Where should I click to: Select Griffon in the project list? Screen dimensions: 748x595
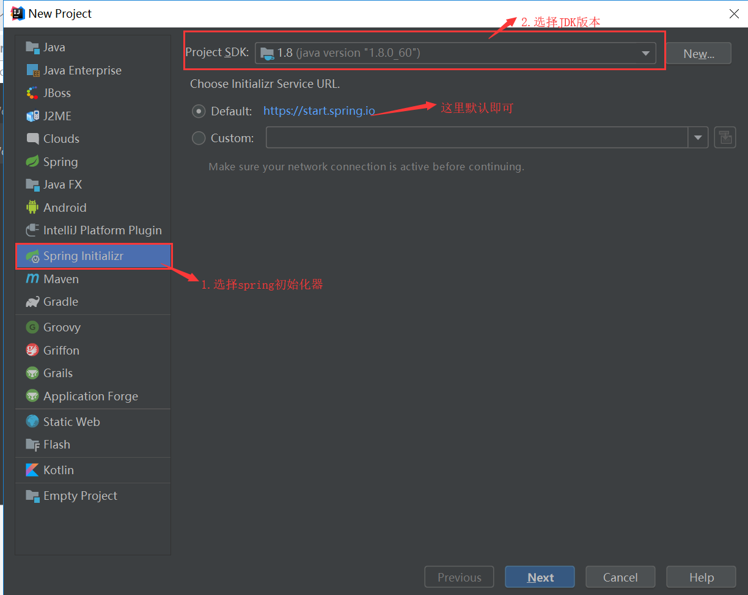click(93, 350)
